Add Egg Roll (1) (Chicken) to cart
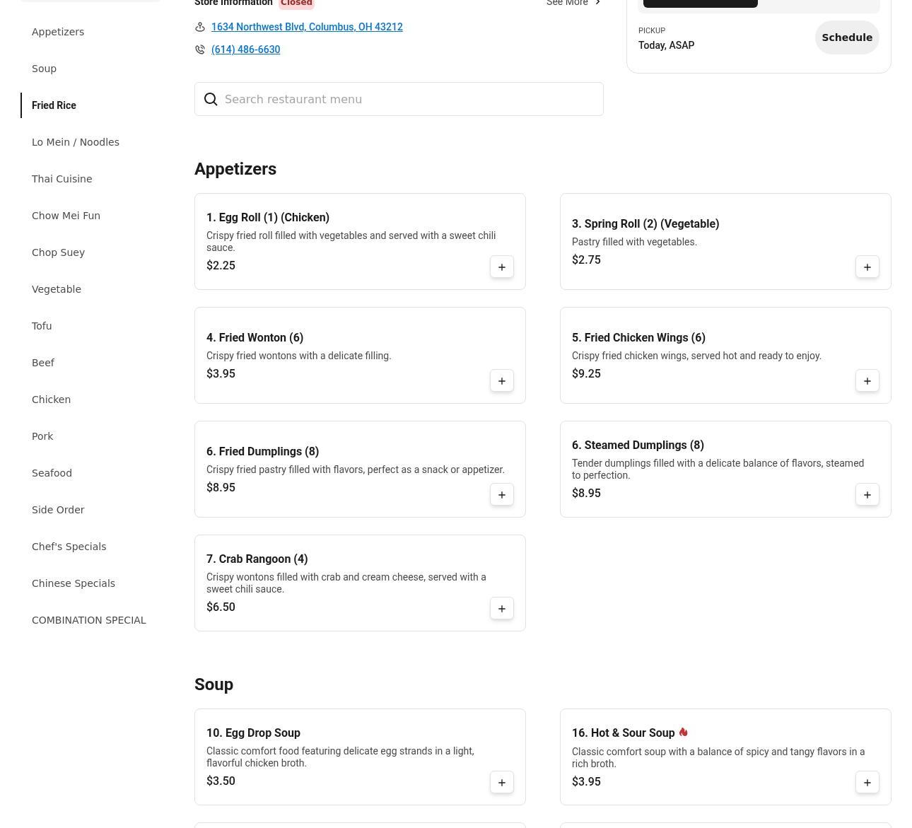 (502, 267)
